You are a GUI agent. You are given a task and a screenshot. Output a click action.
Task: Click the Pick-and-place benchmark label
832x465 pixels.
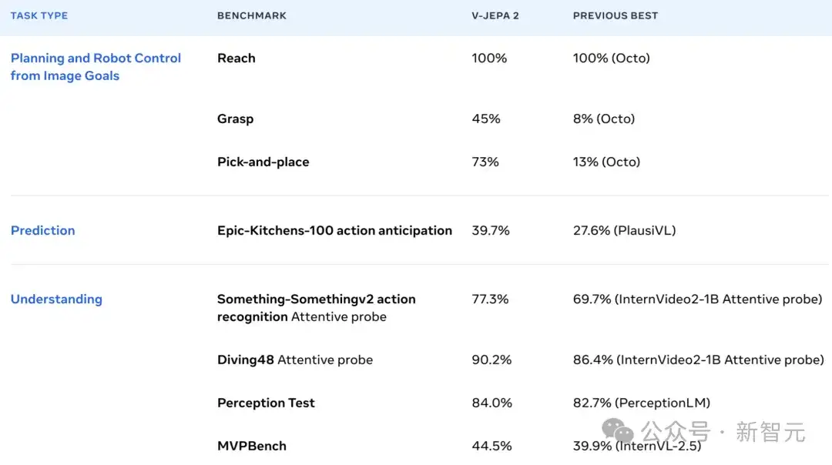(x=263, y=162)
